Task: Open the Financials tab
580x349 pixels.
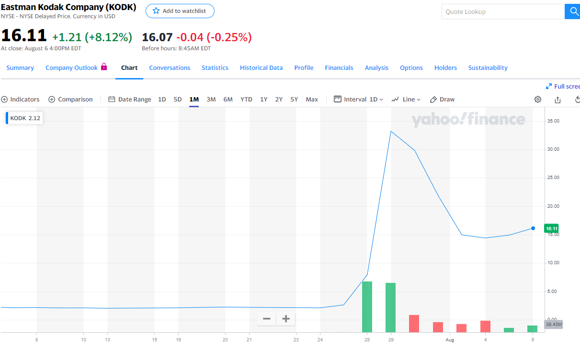Action: (x=339, y=68)
